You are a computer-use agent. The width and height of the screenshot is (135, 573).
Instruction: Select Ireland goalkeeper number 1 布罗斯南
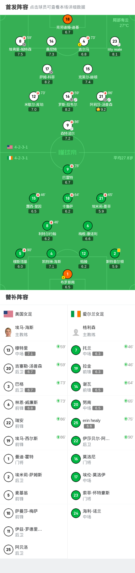67,274
